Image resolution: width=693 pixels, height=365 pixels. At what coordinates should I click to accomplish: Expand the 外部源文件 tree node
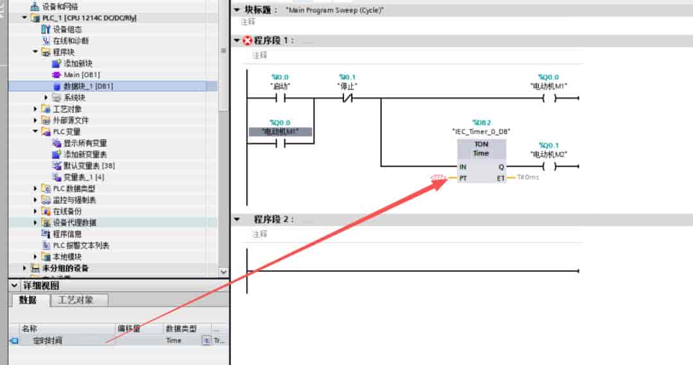pos(35,120)
